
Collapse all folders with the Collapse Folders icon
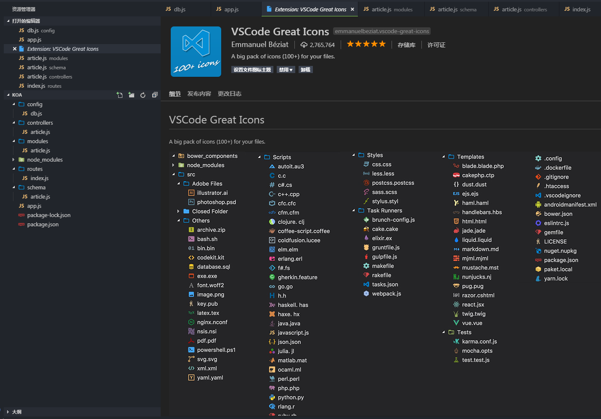(155, 95)
